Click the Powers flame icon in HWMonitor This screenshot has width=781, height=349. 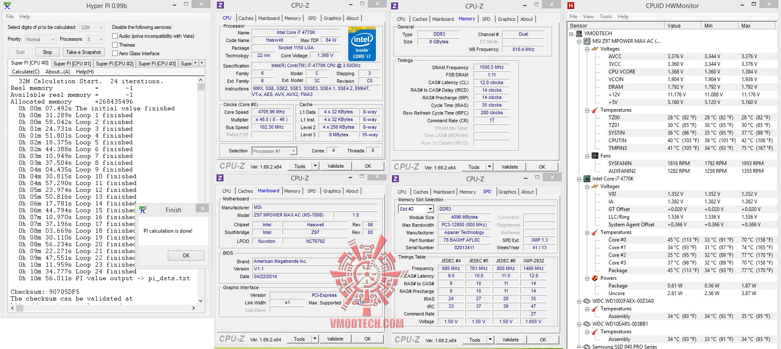(595, 278)
